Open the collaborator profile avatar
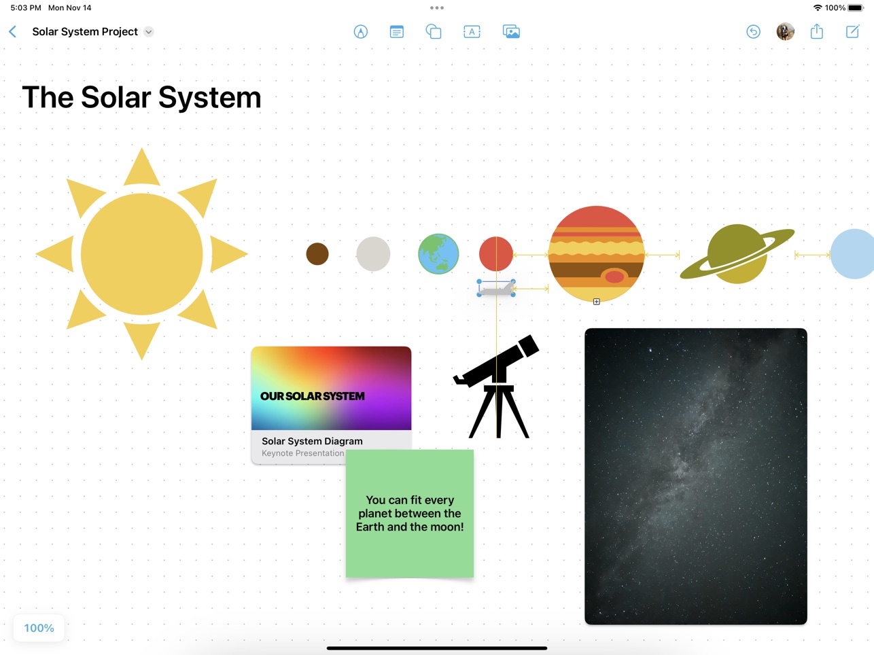The image size is (874, 655). pos(785,32)
